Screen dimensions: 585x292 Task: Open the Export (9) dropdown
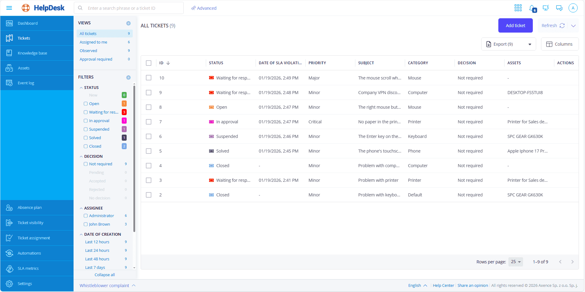pos(508,44)
